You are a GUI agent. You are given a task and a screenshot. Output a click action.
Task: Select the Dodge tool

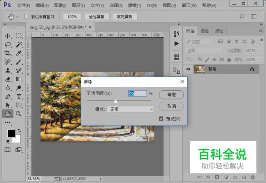18,88
